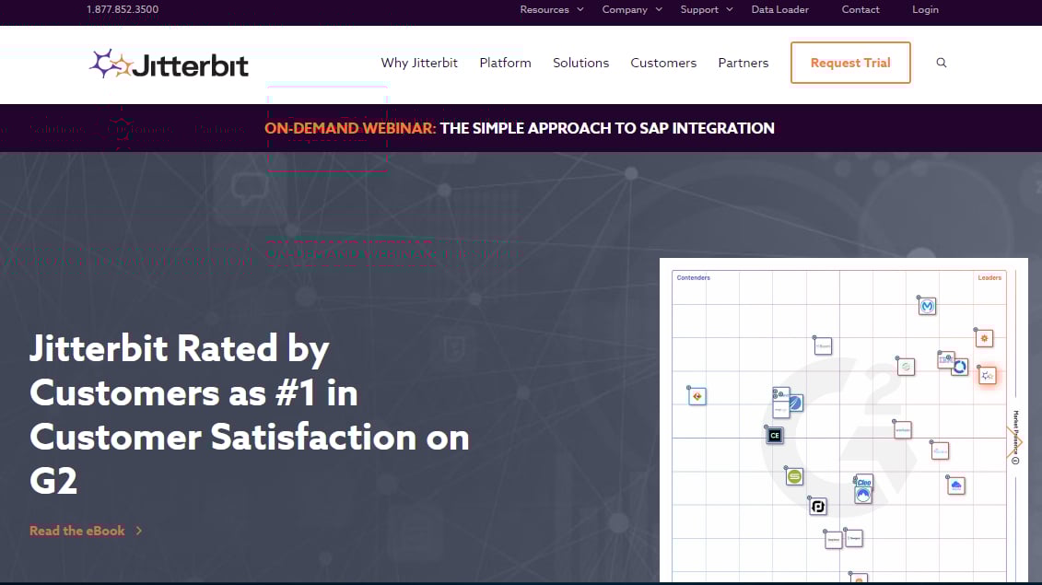Click the MuleSoft M logo on G2 grid
Screen dimensions: 1042x585
[x=927, y=306]
